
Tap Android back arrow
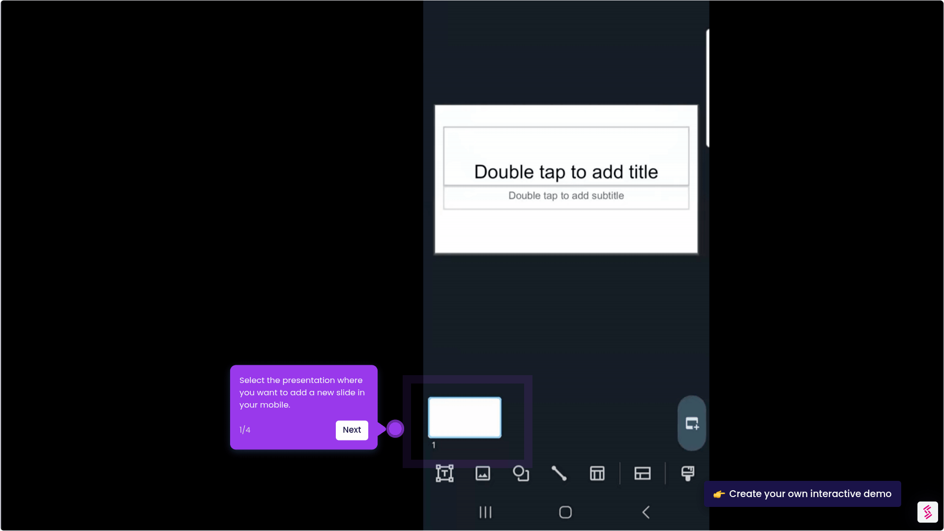coord(646,512)
